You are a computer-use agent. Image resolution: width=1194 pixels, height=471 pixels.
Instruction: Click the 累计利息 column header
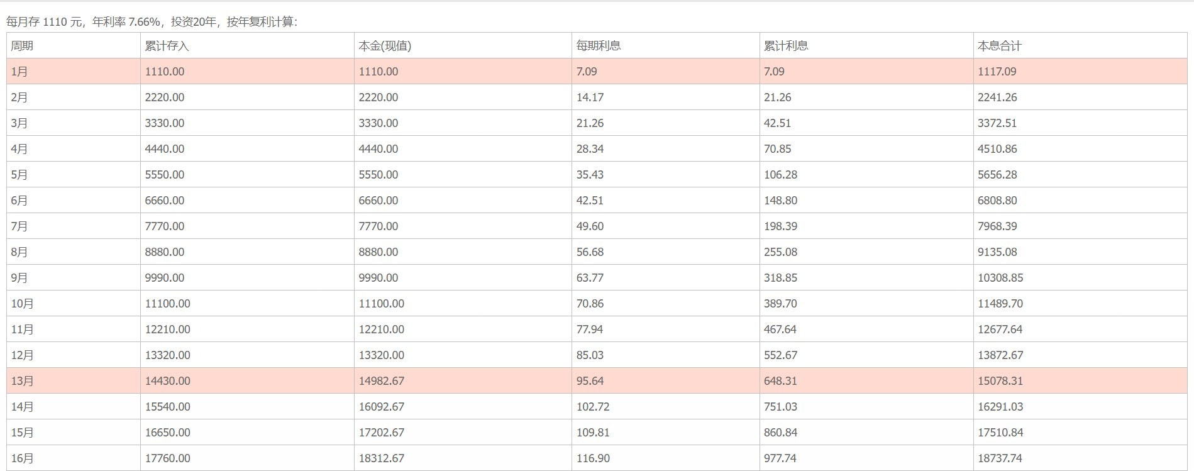tap(866, 46)
